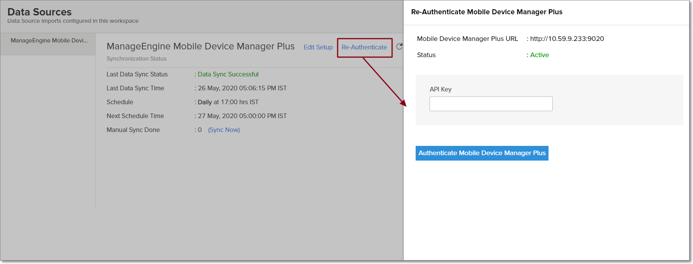Click the Last Data Sync Status label
This screenshot has width=693, height=264.
137,74
